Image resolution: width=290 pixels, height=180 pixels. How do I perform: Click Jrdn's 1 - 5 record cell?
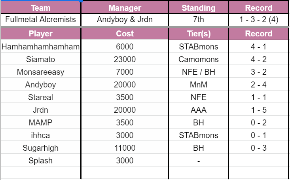pyautogui.click(x=259, y=110)
